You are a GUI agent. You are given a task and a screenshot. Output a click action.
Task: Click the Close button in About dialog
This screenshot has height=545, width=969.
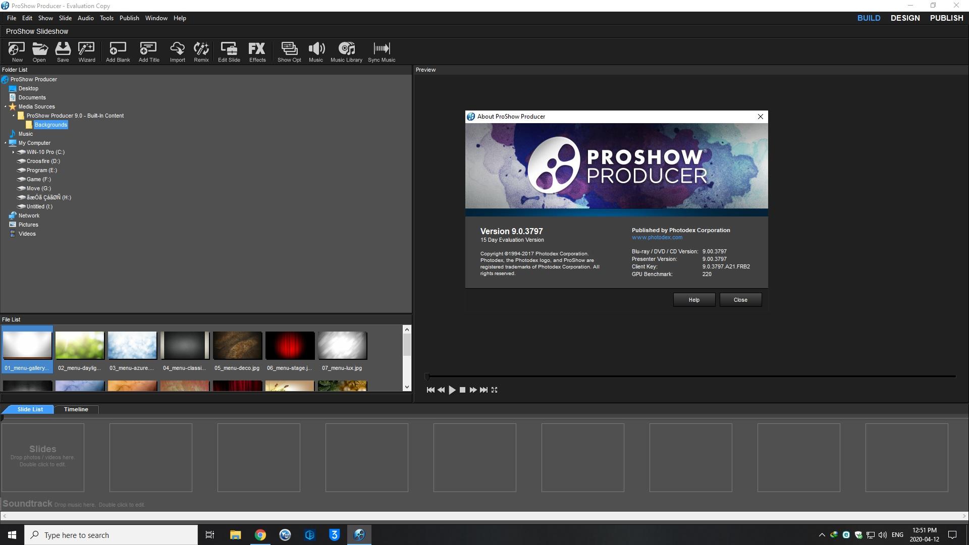click(x=740, y=300)
